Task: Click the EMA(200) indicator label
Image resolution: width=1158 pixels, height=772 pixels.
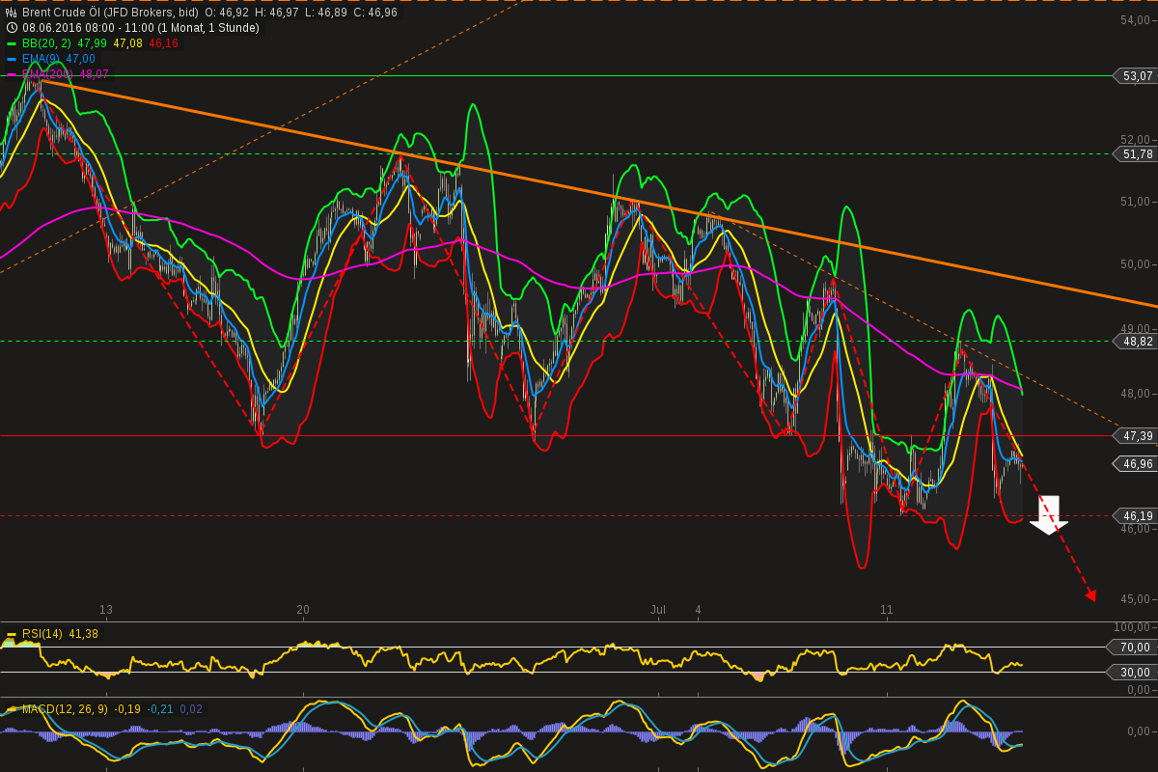Action: [47, 74]
